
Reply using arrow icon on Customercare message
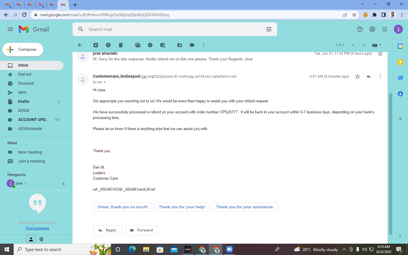point(369,76)
